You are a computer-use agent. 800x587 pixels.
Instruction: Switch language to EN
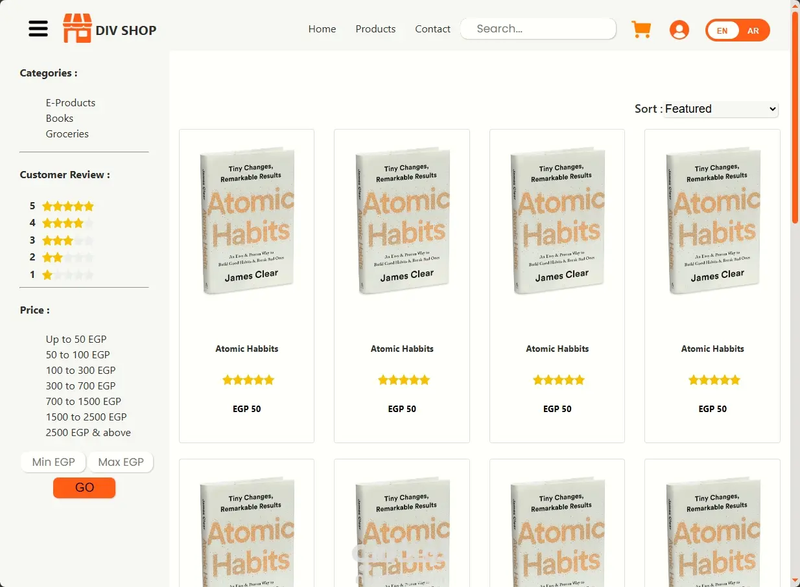(722, 30)
